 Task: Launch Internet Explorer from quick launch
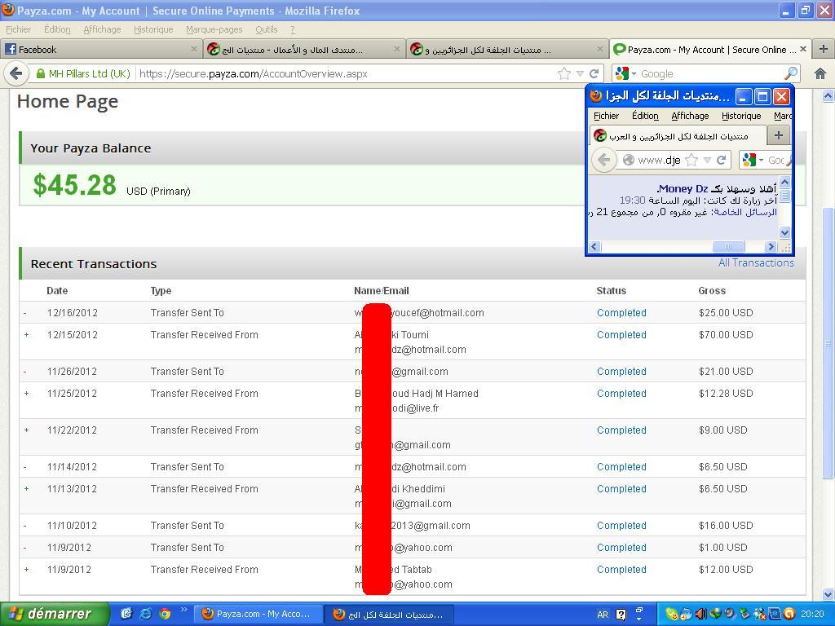pyautogui.click(x=145, y=614)
